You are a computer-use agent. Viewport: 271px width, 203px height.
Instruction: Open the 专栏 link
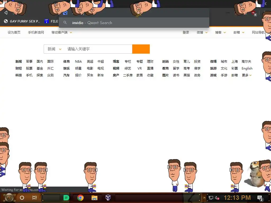pyautogui.click(x=128, y=61)
